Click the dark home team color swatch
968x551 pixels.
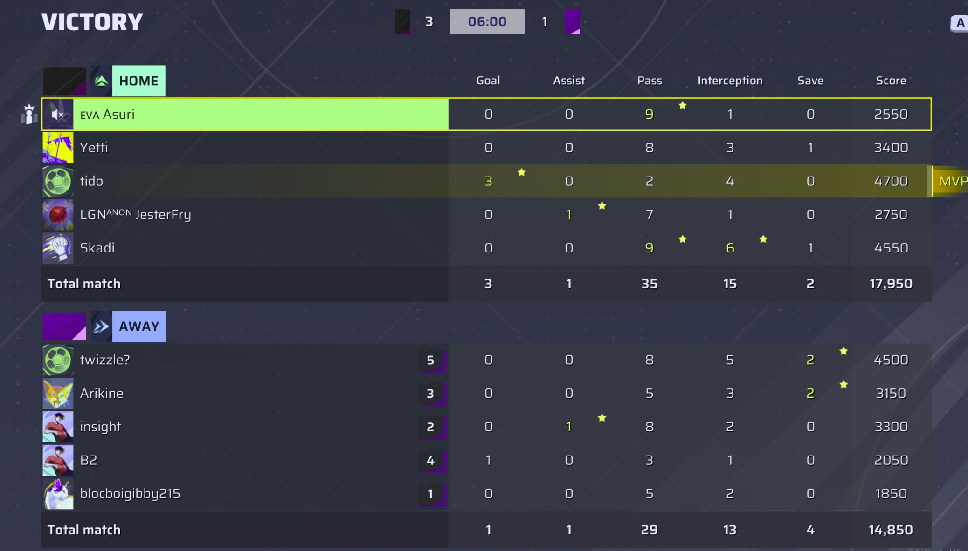64,81
